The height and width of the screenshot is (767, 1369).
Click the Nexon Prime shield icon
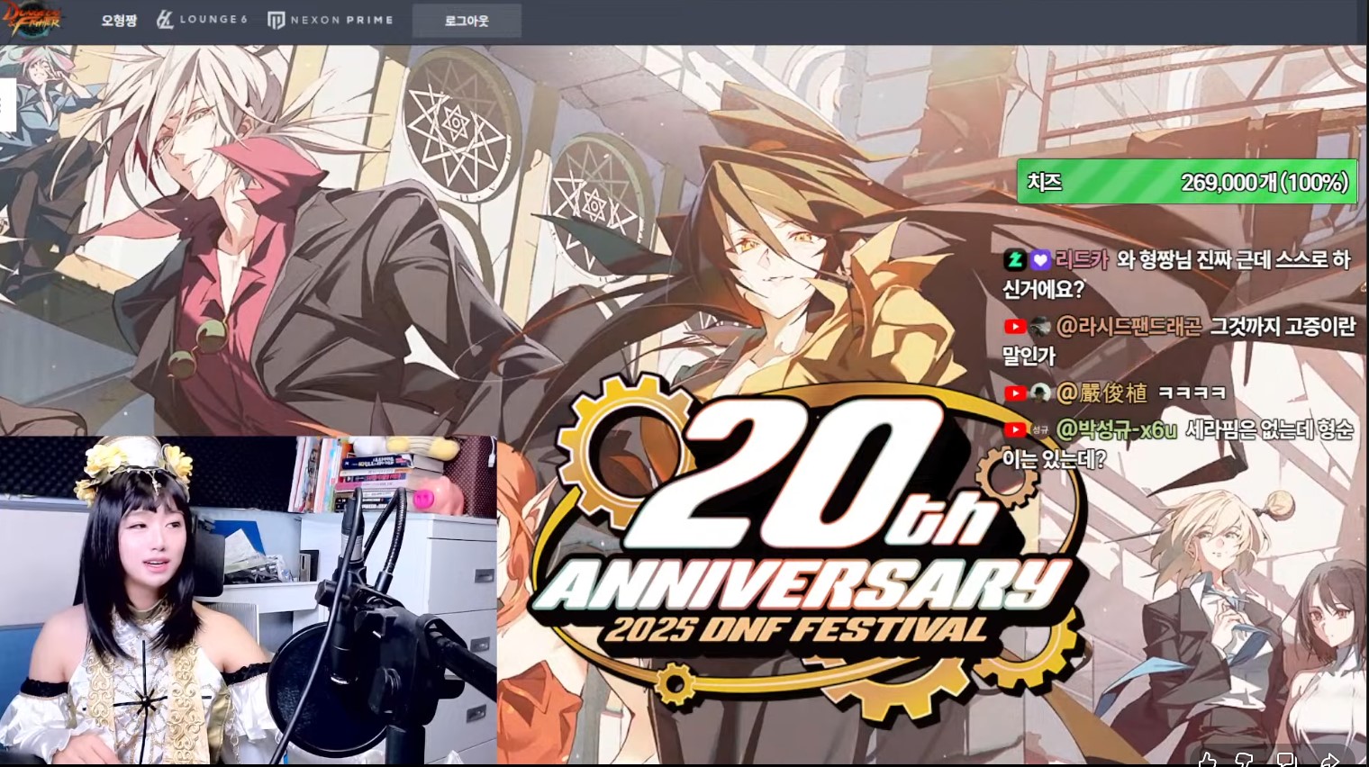click(276, 20)
